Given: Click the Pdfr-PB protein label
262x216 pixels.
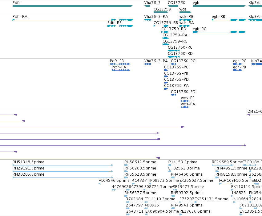Looking at the screenshot, I should coord(117,61).
